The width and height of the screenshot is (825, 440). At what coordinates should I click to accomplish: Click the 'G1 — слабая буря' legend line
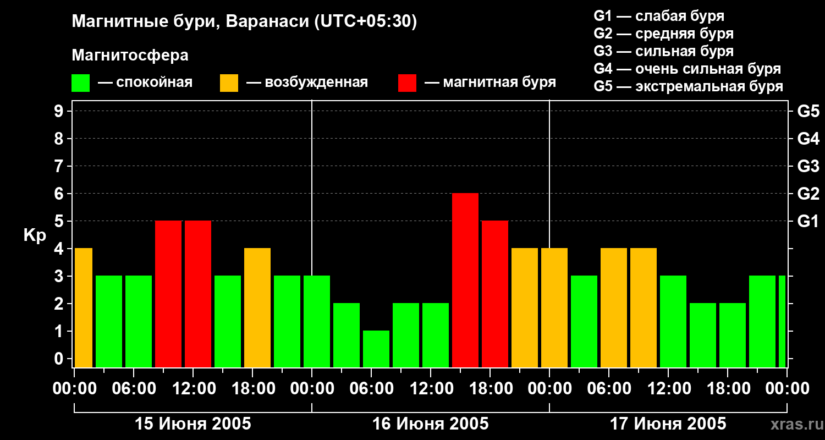(659, 16)
